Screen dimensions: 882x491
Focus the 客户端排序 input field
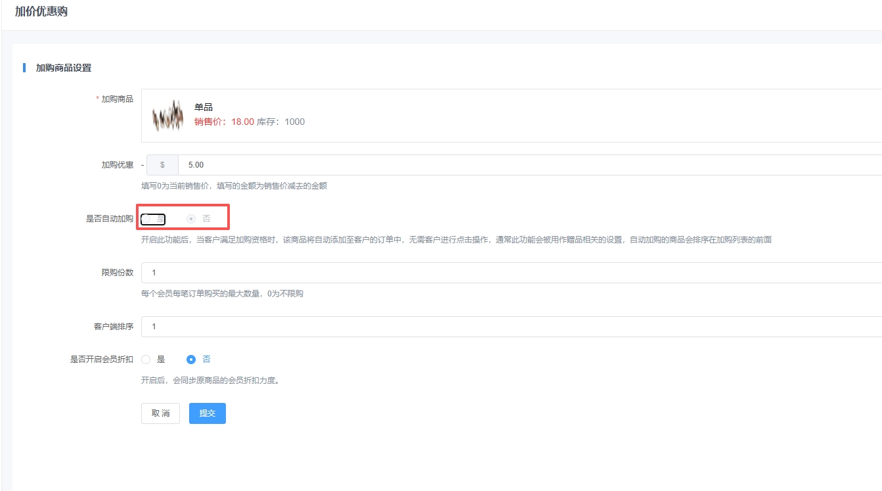click(512, 327)
